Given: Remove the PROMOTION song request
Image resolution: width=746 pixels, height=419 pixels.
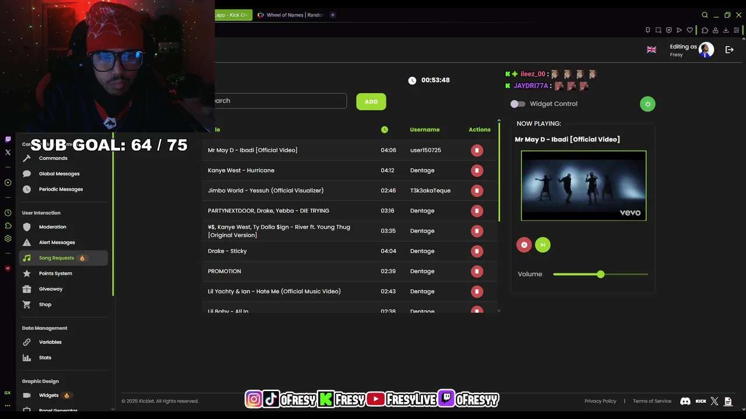Looking at the screenshot, I should (x=477, y=271).
